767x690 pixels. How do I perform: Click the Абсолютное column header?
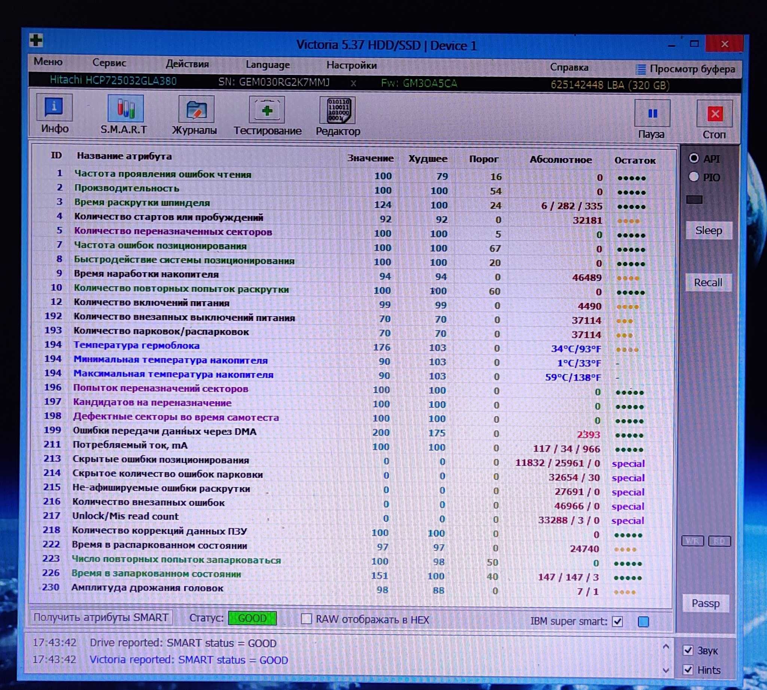pyautogui.click(x=561, y=159)
